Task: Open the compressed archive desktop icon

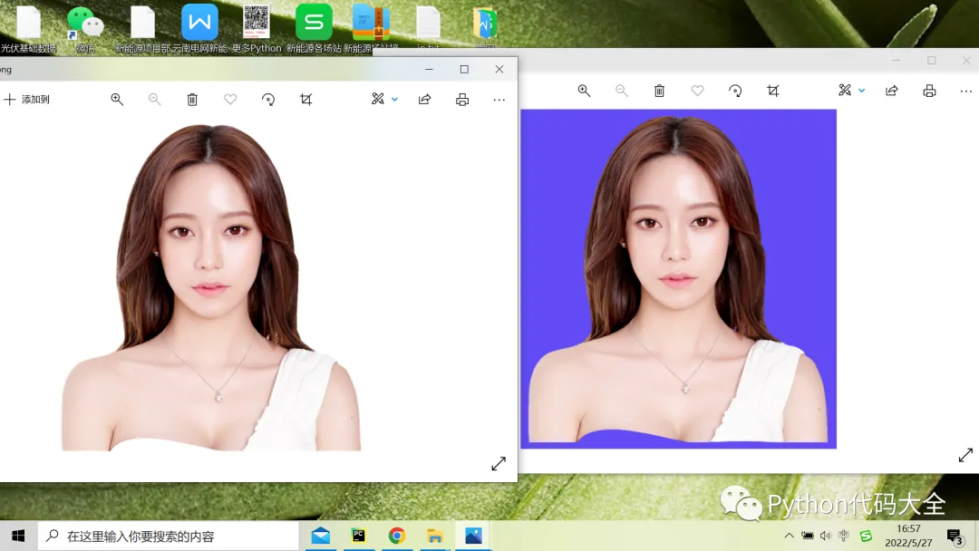Action: (x=371, y=28)
